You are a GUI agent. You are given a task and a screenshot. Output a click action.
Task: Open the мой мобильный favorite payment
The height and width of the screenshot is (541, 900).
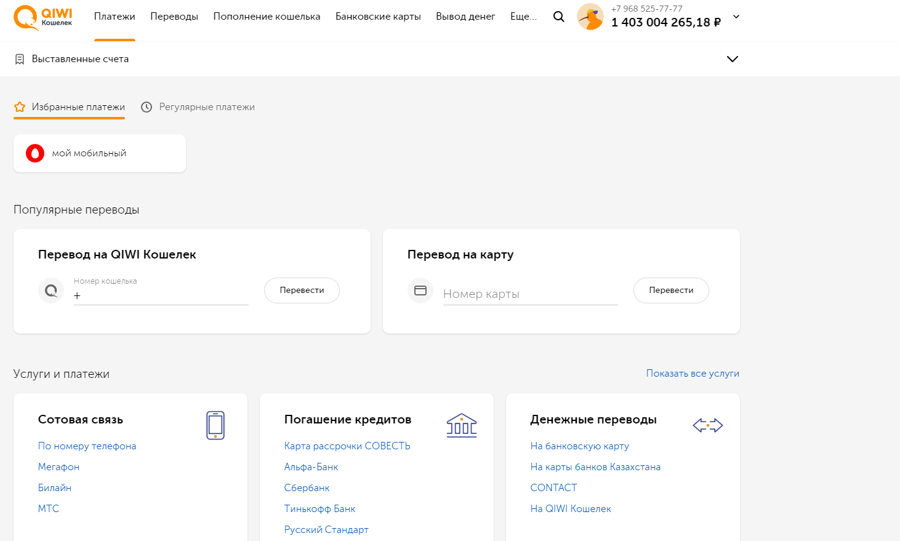click(100, 153)
